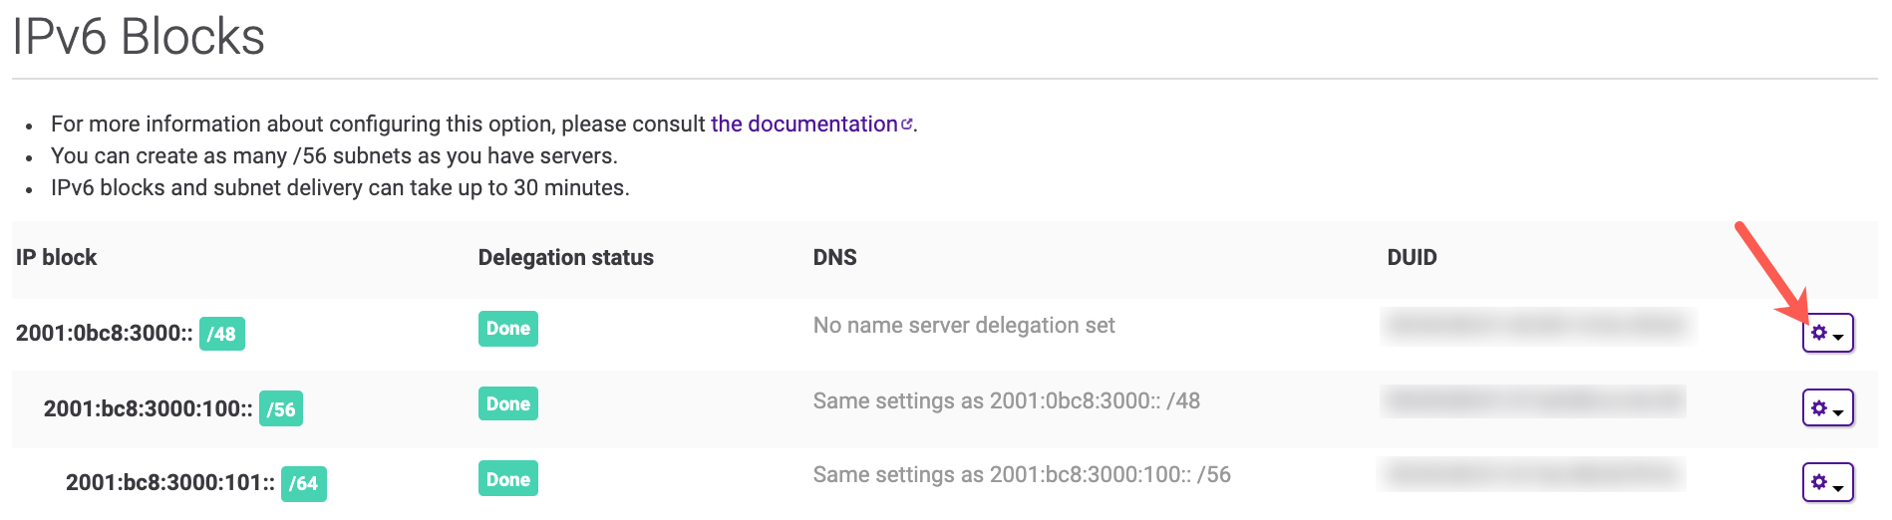Click Done status for the /64 subnet
Screen dimensions: 1892x520
pos(507,479)
